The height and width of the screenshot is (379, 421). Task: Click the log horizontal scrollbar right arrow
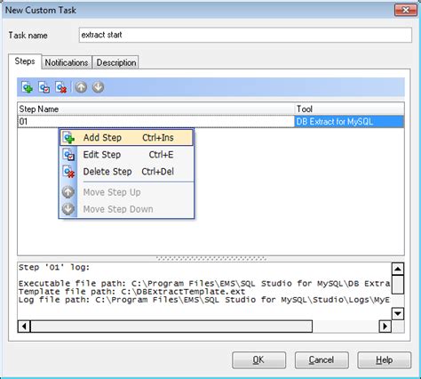[385, 327]
